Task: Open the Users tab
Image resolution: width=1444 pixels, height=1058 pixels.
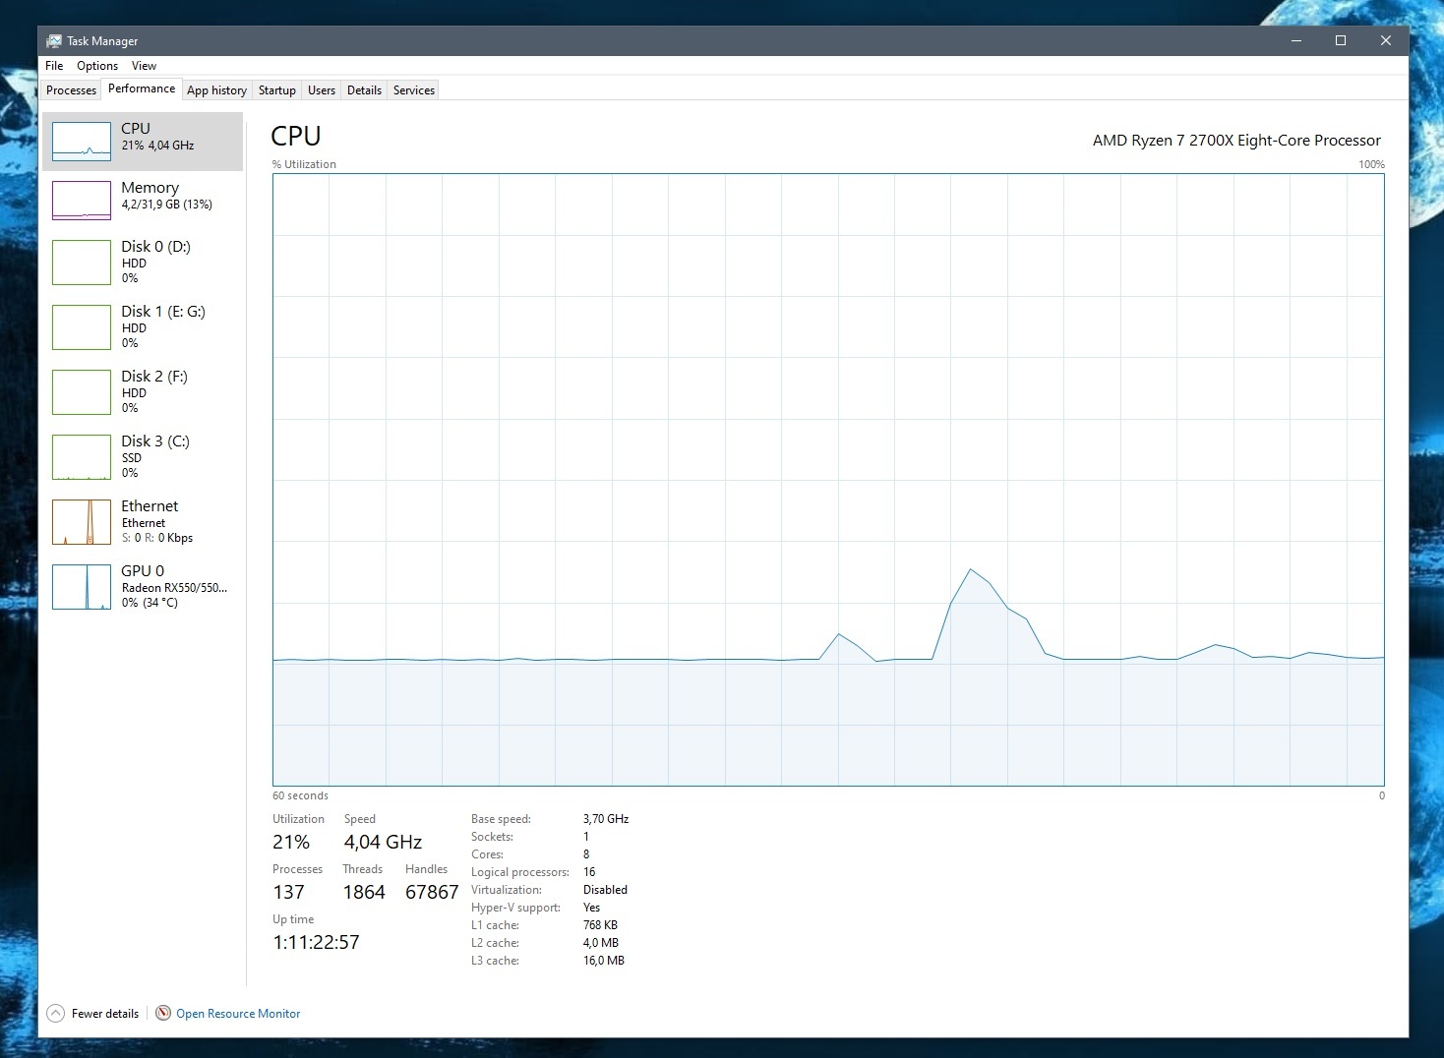Action: (x=322, y=90)
